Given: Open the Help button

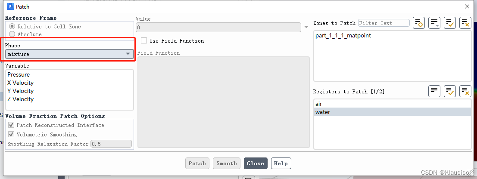Looking at the screenshot, I should pos(281,164).
